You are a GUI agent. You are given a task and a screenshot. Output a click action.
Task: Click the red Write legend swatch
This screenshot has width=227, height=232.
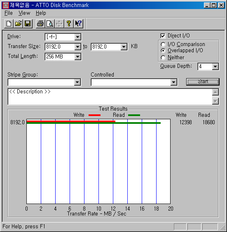[x=94, y=115]
